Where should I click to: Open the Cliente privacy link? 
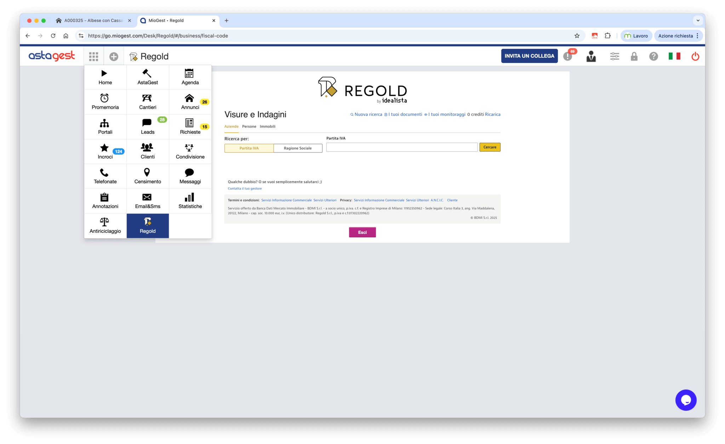[452, 200]
